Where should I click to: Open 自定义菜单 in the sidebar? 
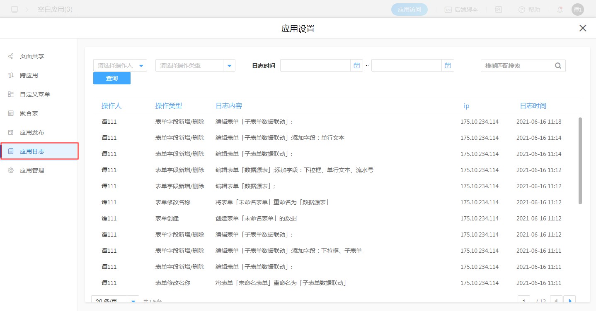coord(35,94)
